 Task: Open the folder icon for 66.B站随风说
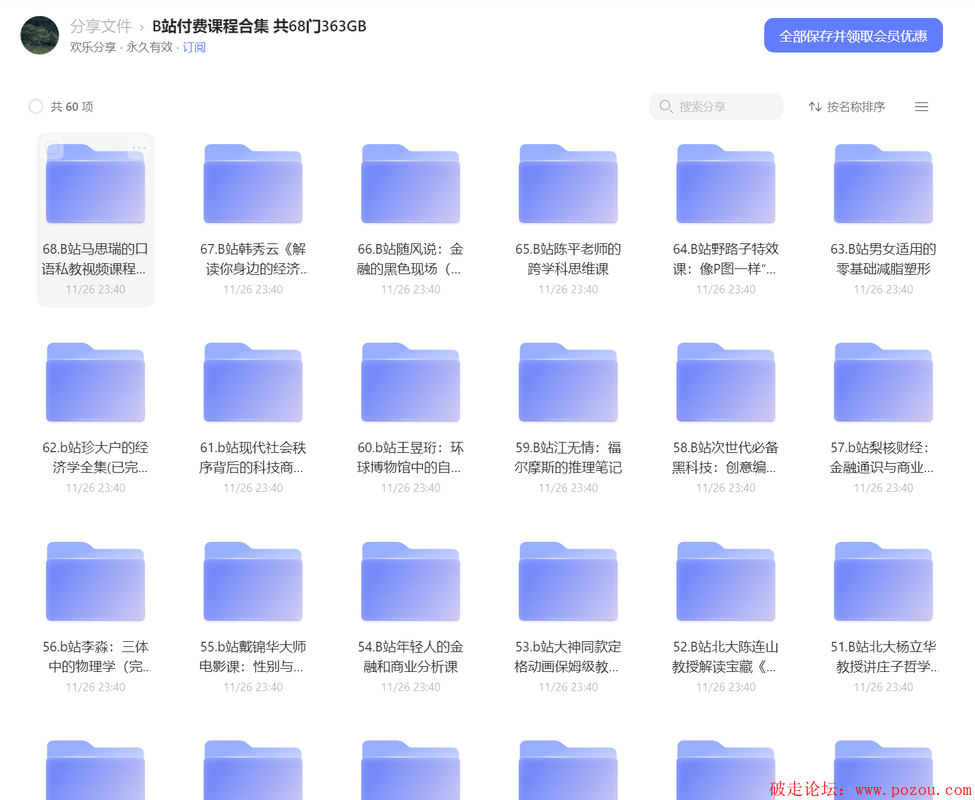tap(411, 184)
